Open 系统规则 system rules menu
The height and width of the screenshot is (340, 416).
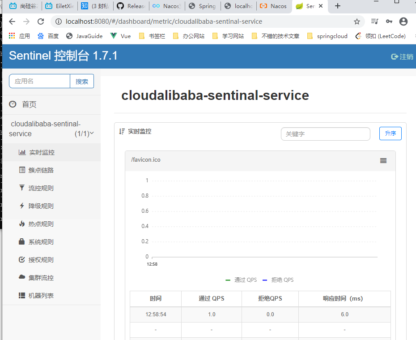[x=51, y=242]
